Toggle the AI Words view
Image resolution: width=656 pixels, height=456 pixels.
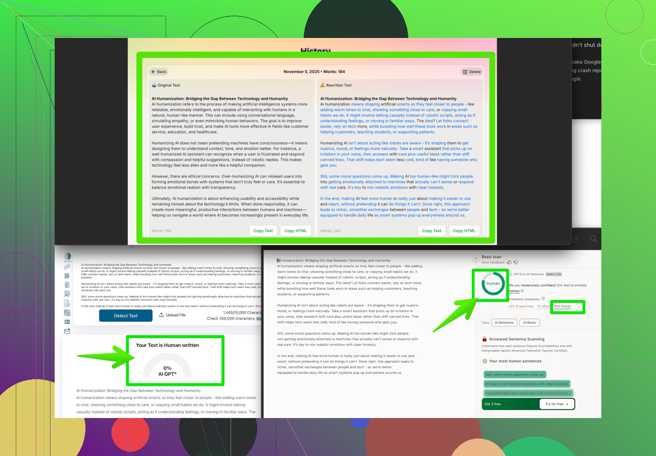pyautogui.click(x=529, y=322)
